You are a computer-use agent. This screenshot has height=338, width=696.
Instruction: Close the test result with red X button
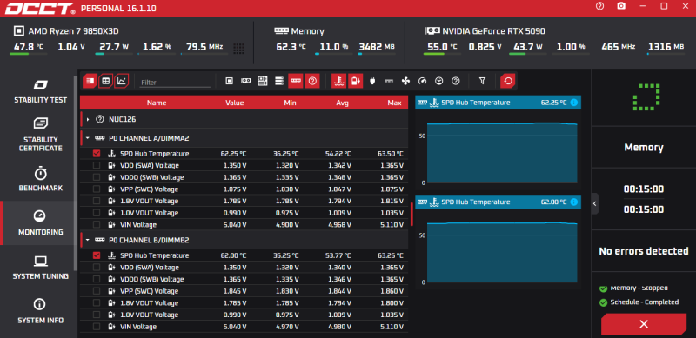[644, 324]
